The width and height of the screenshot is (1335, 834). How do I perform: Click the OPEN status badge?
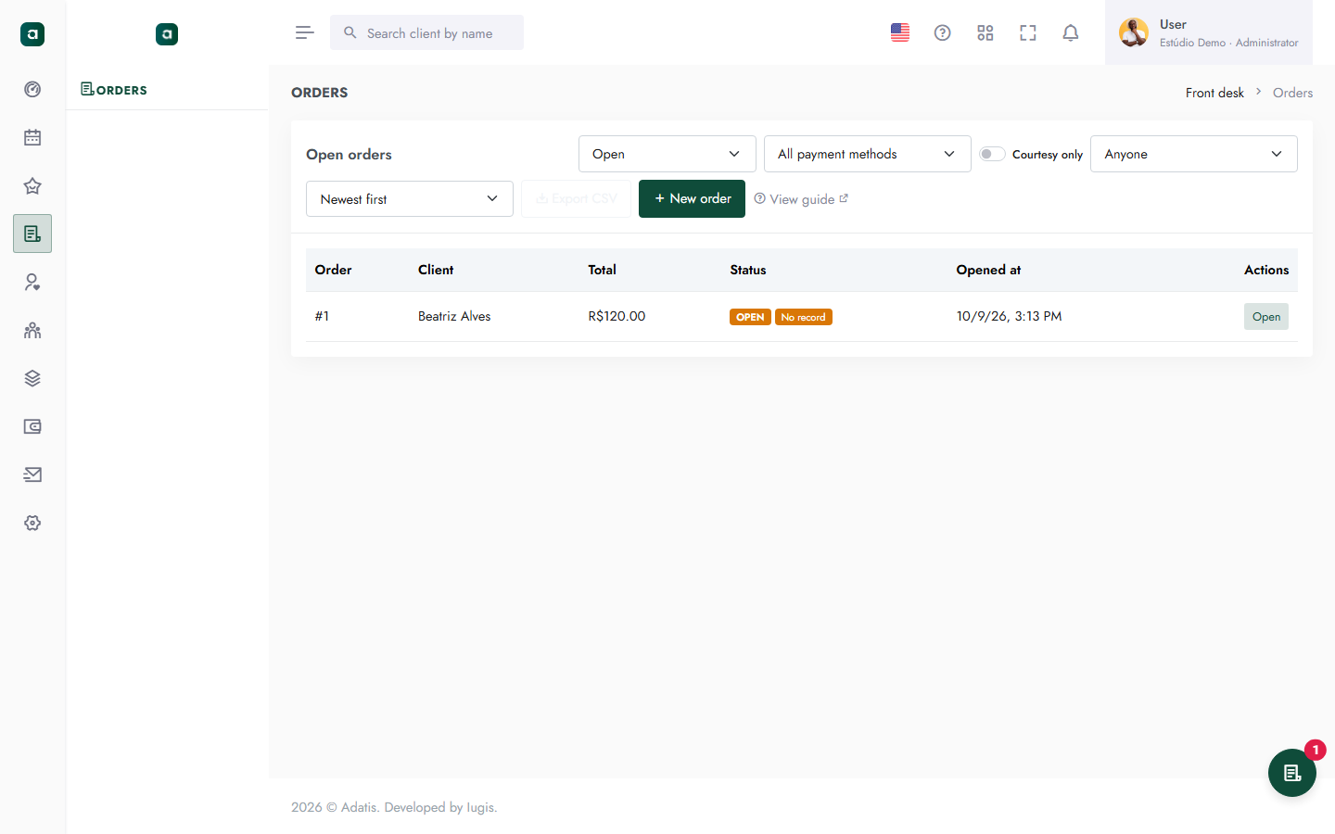[x=750, y=317]
